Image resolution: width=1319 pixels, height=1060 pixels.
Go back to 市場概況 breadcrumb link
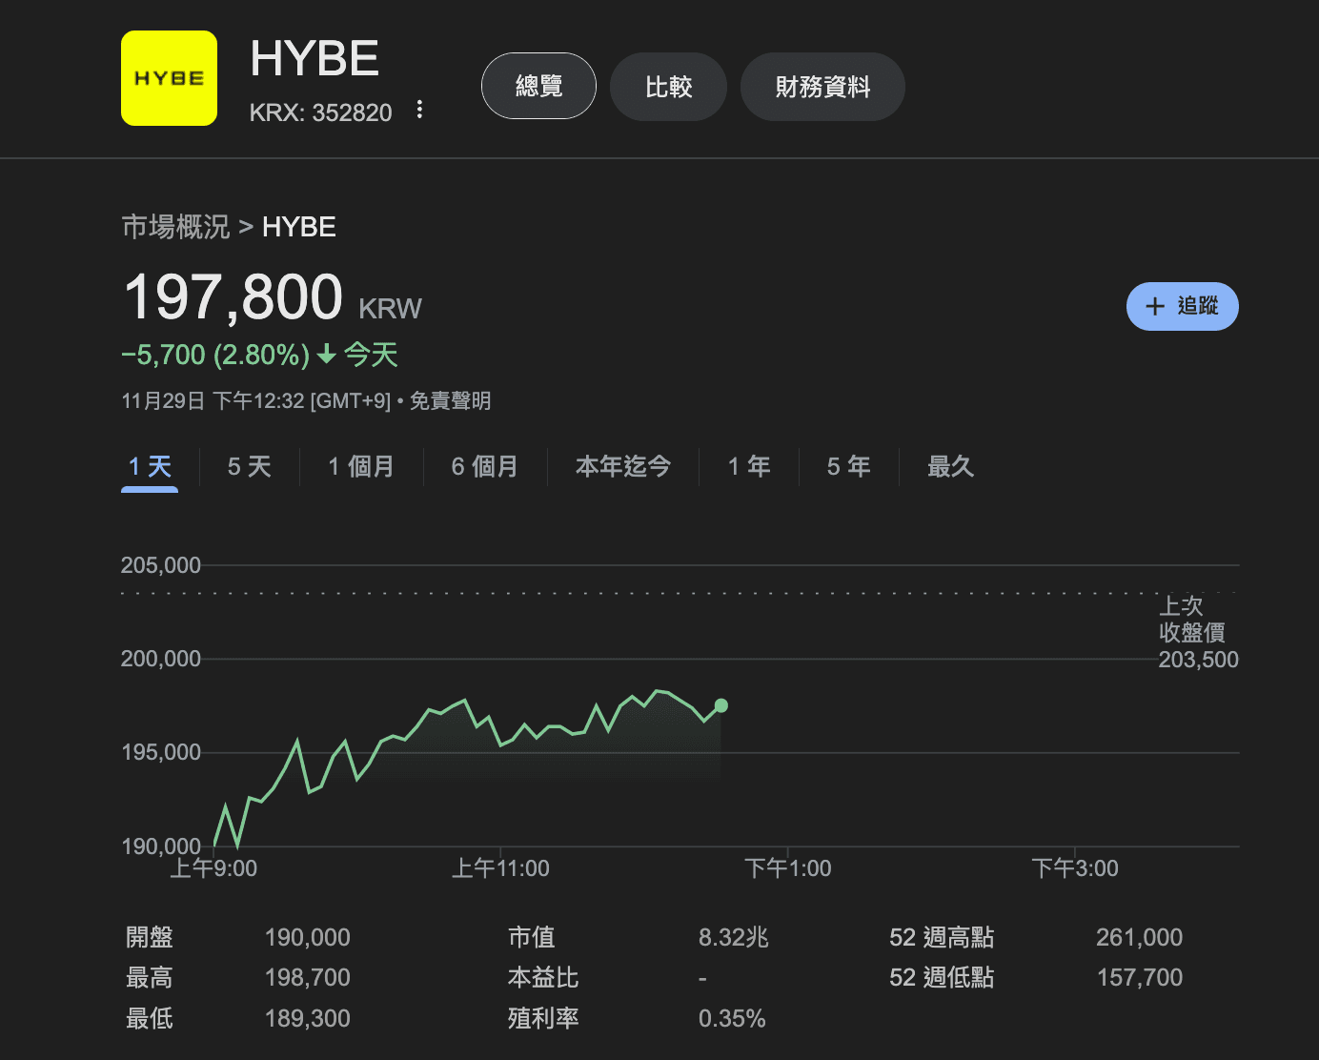pyautogui.click(x=175, y=227)
